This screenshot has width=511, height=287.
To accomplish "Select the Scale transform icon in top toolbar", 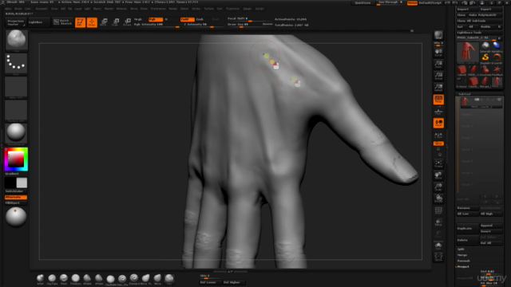I will click(115, 22).
